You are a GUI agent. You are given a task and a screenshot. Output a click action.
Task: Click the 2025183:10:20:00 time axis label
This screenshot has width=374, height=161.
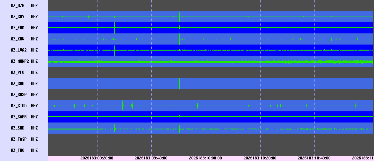point(260,158)
